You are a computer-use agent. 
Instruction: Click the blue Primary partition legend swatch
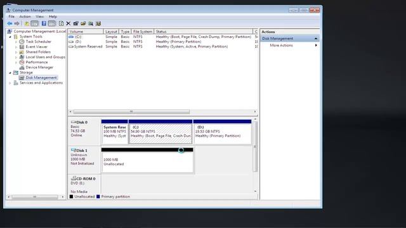coord(98,197)
